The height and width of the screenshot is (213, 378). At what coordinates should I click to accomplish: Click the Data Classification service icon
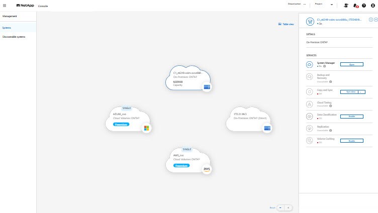point(310,116)
